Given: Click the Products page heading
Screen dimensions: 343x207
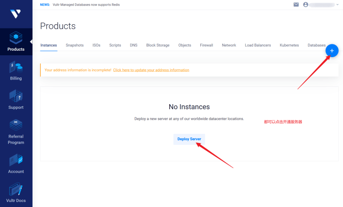Looking at the screenshot, I should (58, 26).
